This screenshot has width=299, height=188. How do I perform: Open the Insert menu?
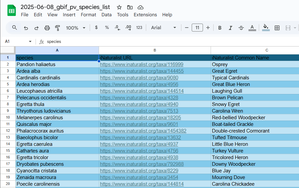tap(69, 15)
